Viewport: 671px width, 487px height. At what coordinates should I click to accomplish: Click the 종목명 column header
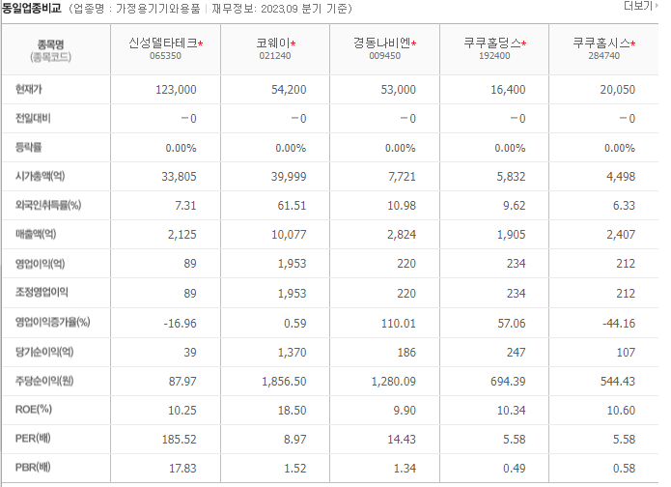(50, 44)
